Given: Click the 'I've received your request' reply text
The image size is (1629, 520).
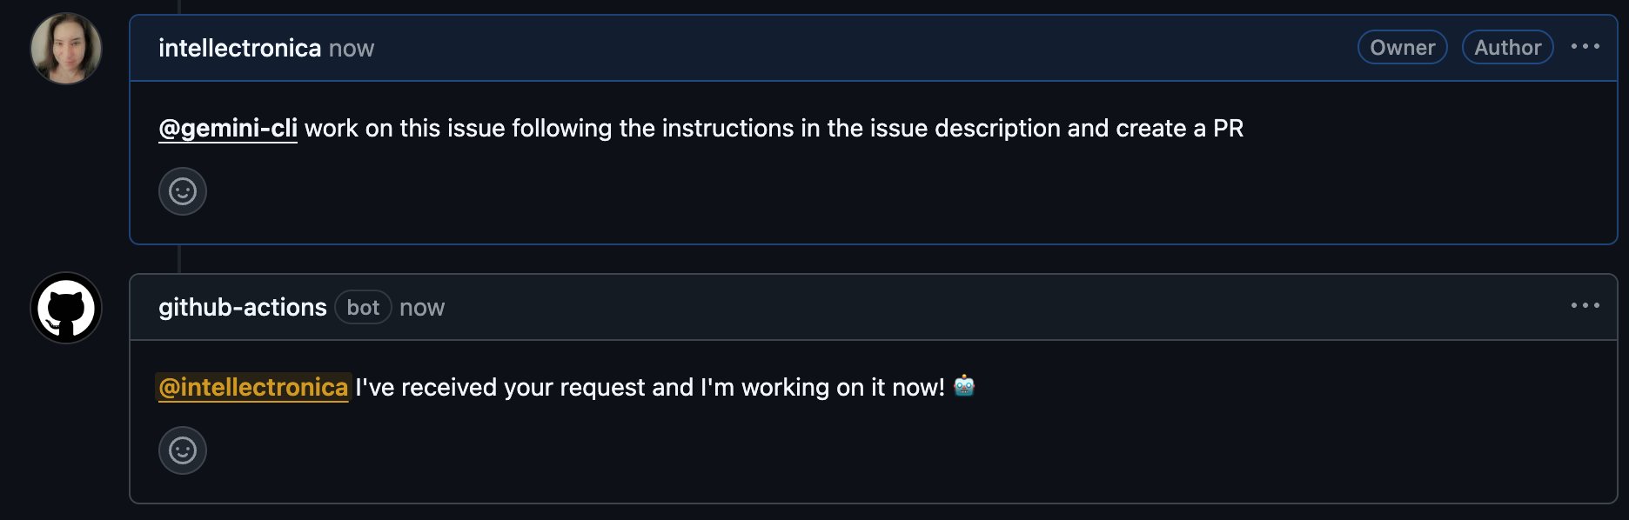Looking at the screenshot, I should pyautogui.click(x=522, y=388).
